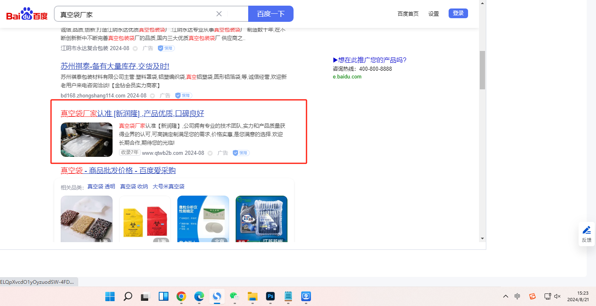Click the Baidu logo
596x306 pixels.
point(27,14)
